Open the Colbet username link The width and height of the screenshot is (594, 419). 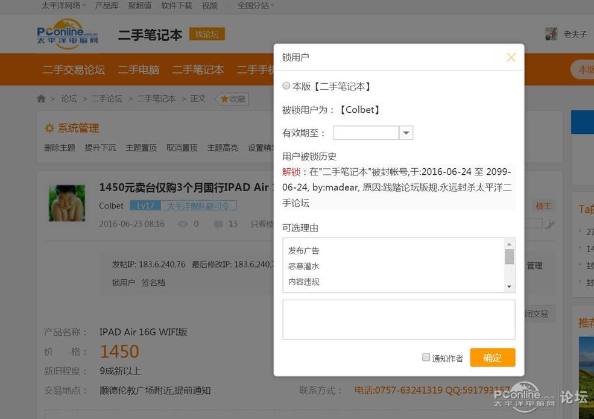coord(112,206)
